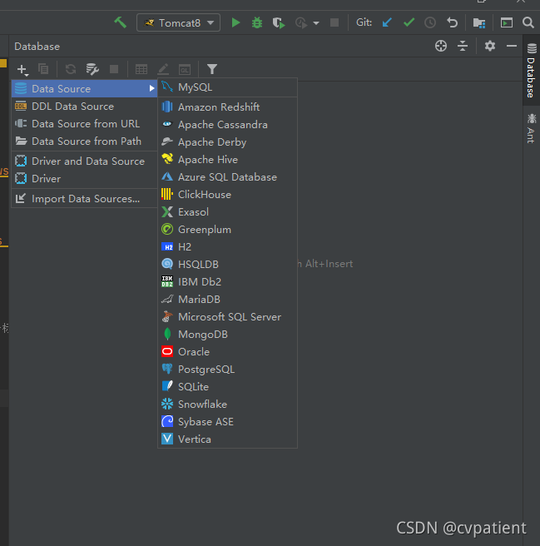Image resolution: width=540 pixels, height=546 pixels.
Task: Pick Oracle data source
Action: [x=228, y=351]
